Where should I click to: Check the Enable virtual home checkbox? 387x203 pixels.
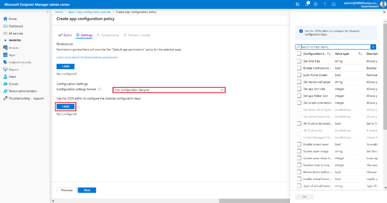299,179
